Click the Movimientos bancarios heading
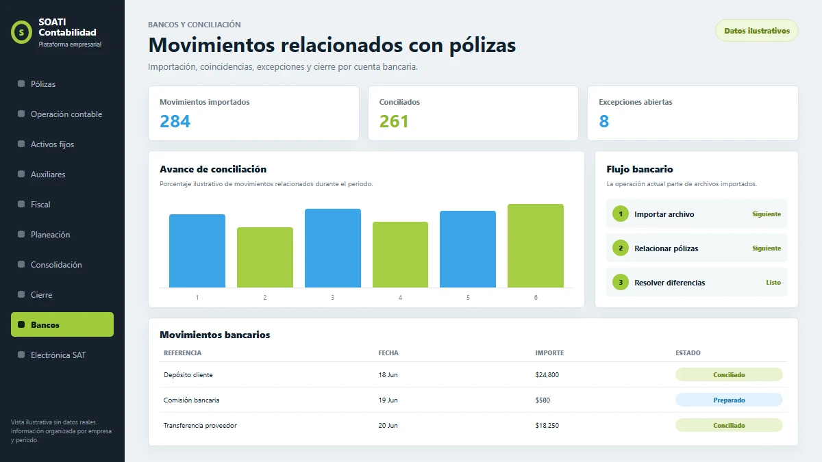822x462 pixels. [x=215, y=335]
